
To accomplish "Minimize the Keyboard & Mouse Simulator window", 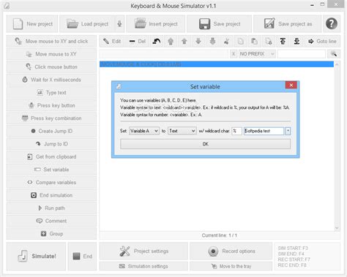I will click(x=312, y=5).
